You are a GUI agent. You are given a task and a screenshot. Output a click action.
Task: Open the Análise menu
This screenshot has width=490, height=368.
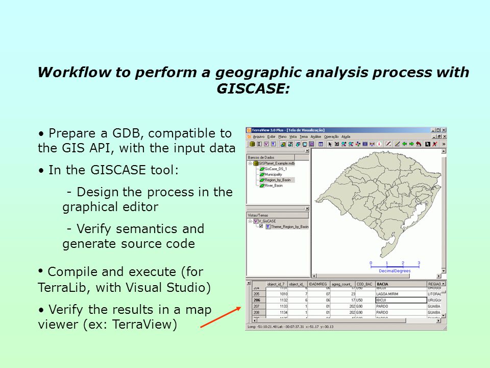315,137
